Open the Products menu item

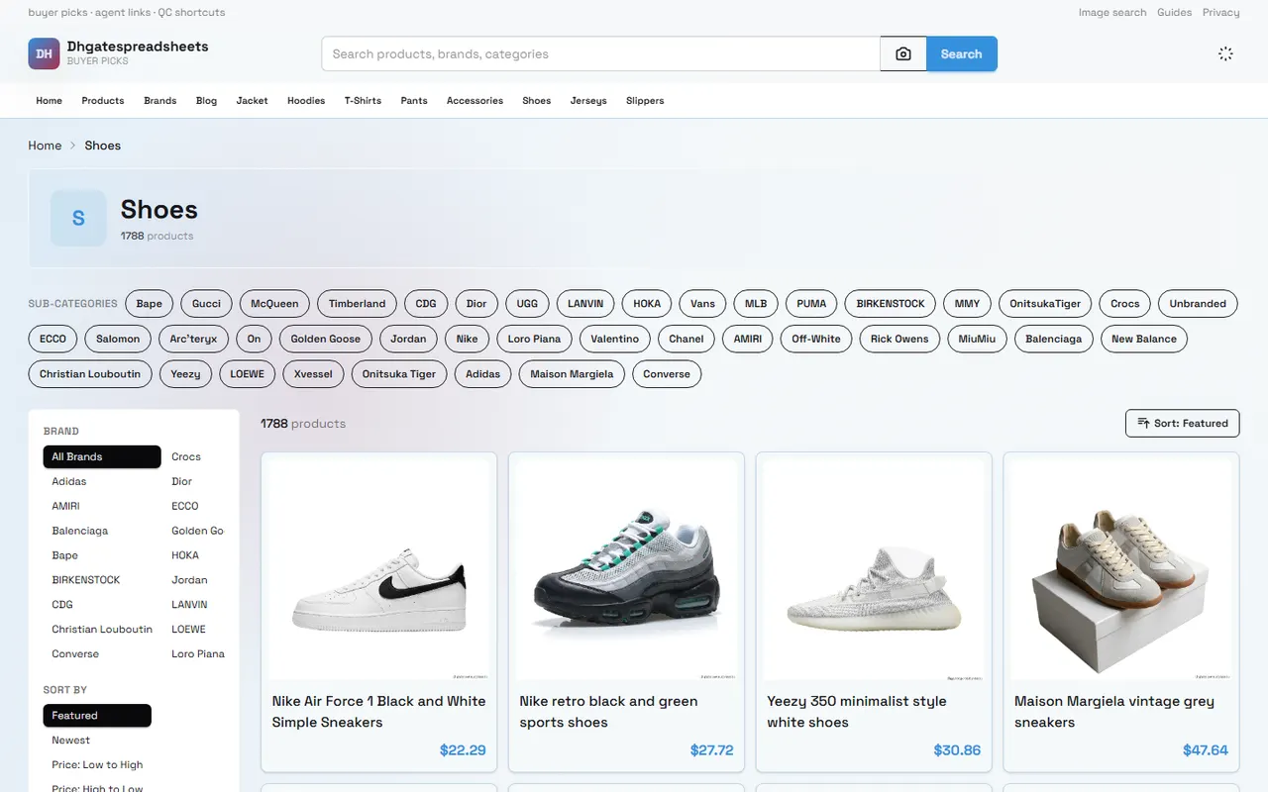point(103,100)
